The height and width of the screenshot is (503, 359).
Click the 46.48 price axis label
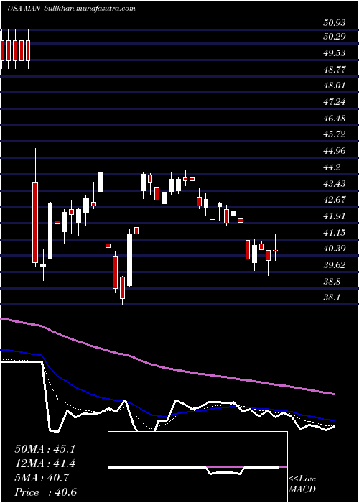click(x=335, y=118)
